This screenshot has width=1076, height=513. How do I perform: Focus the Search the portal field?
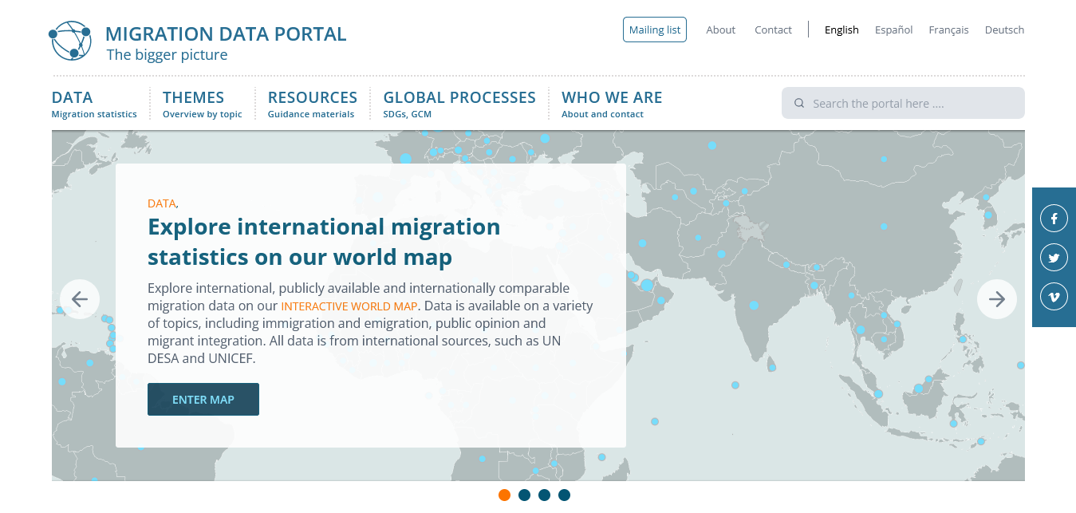point(909,104)
